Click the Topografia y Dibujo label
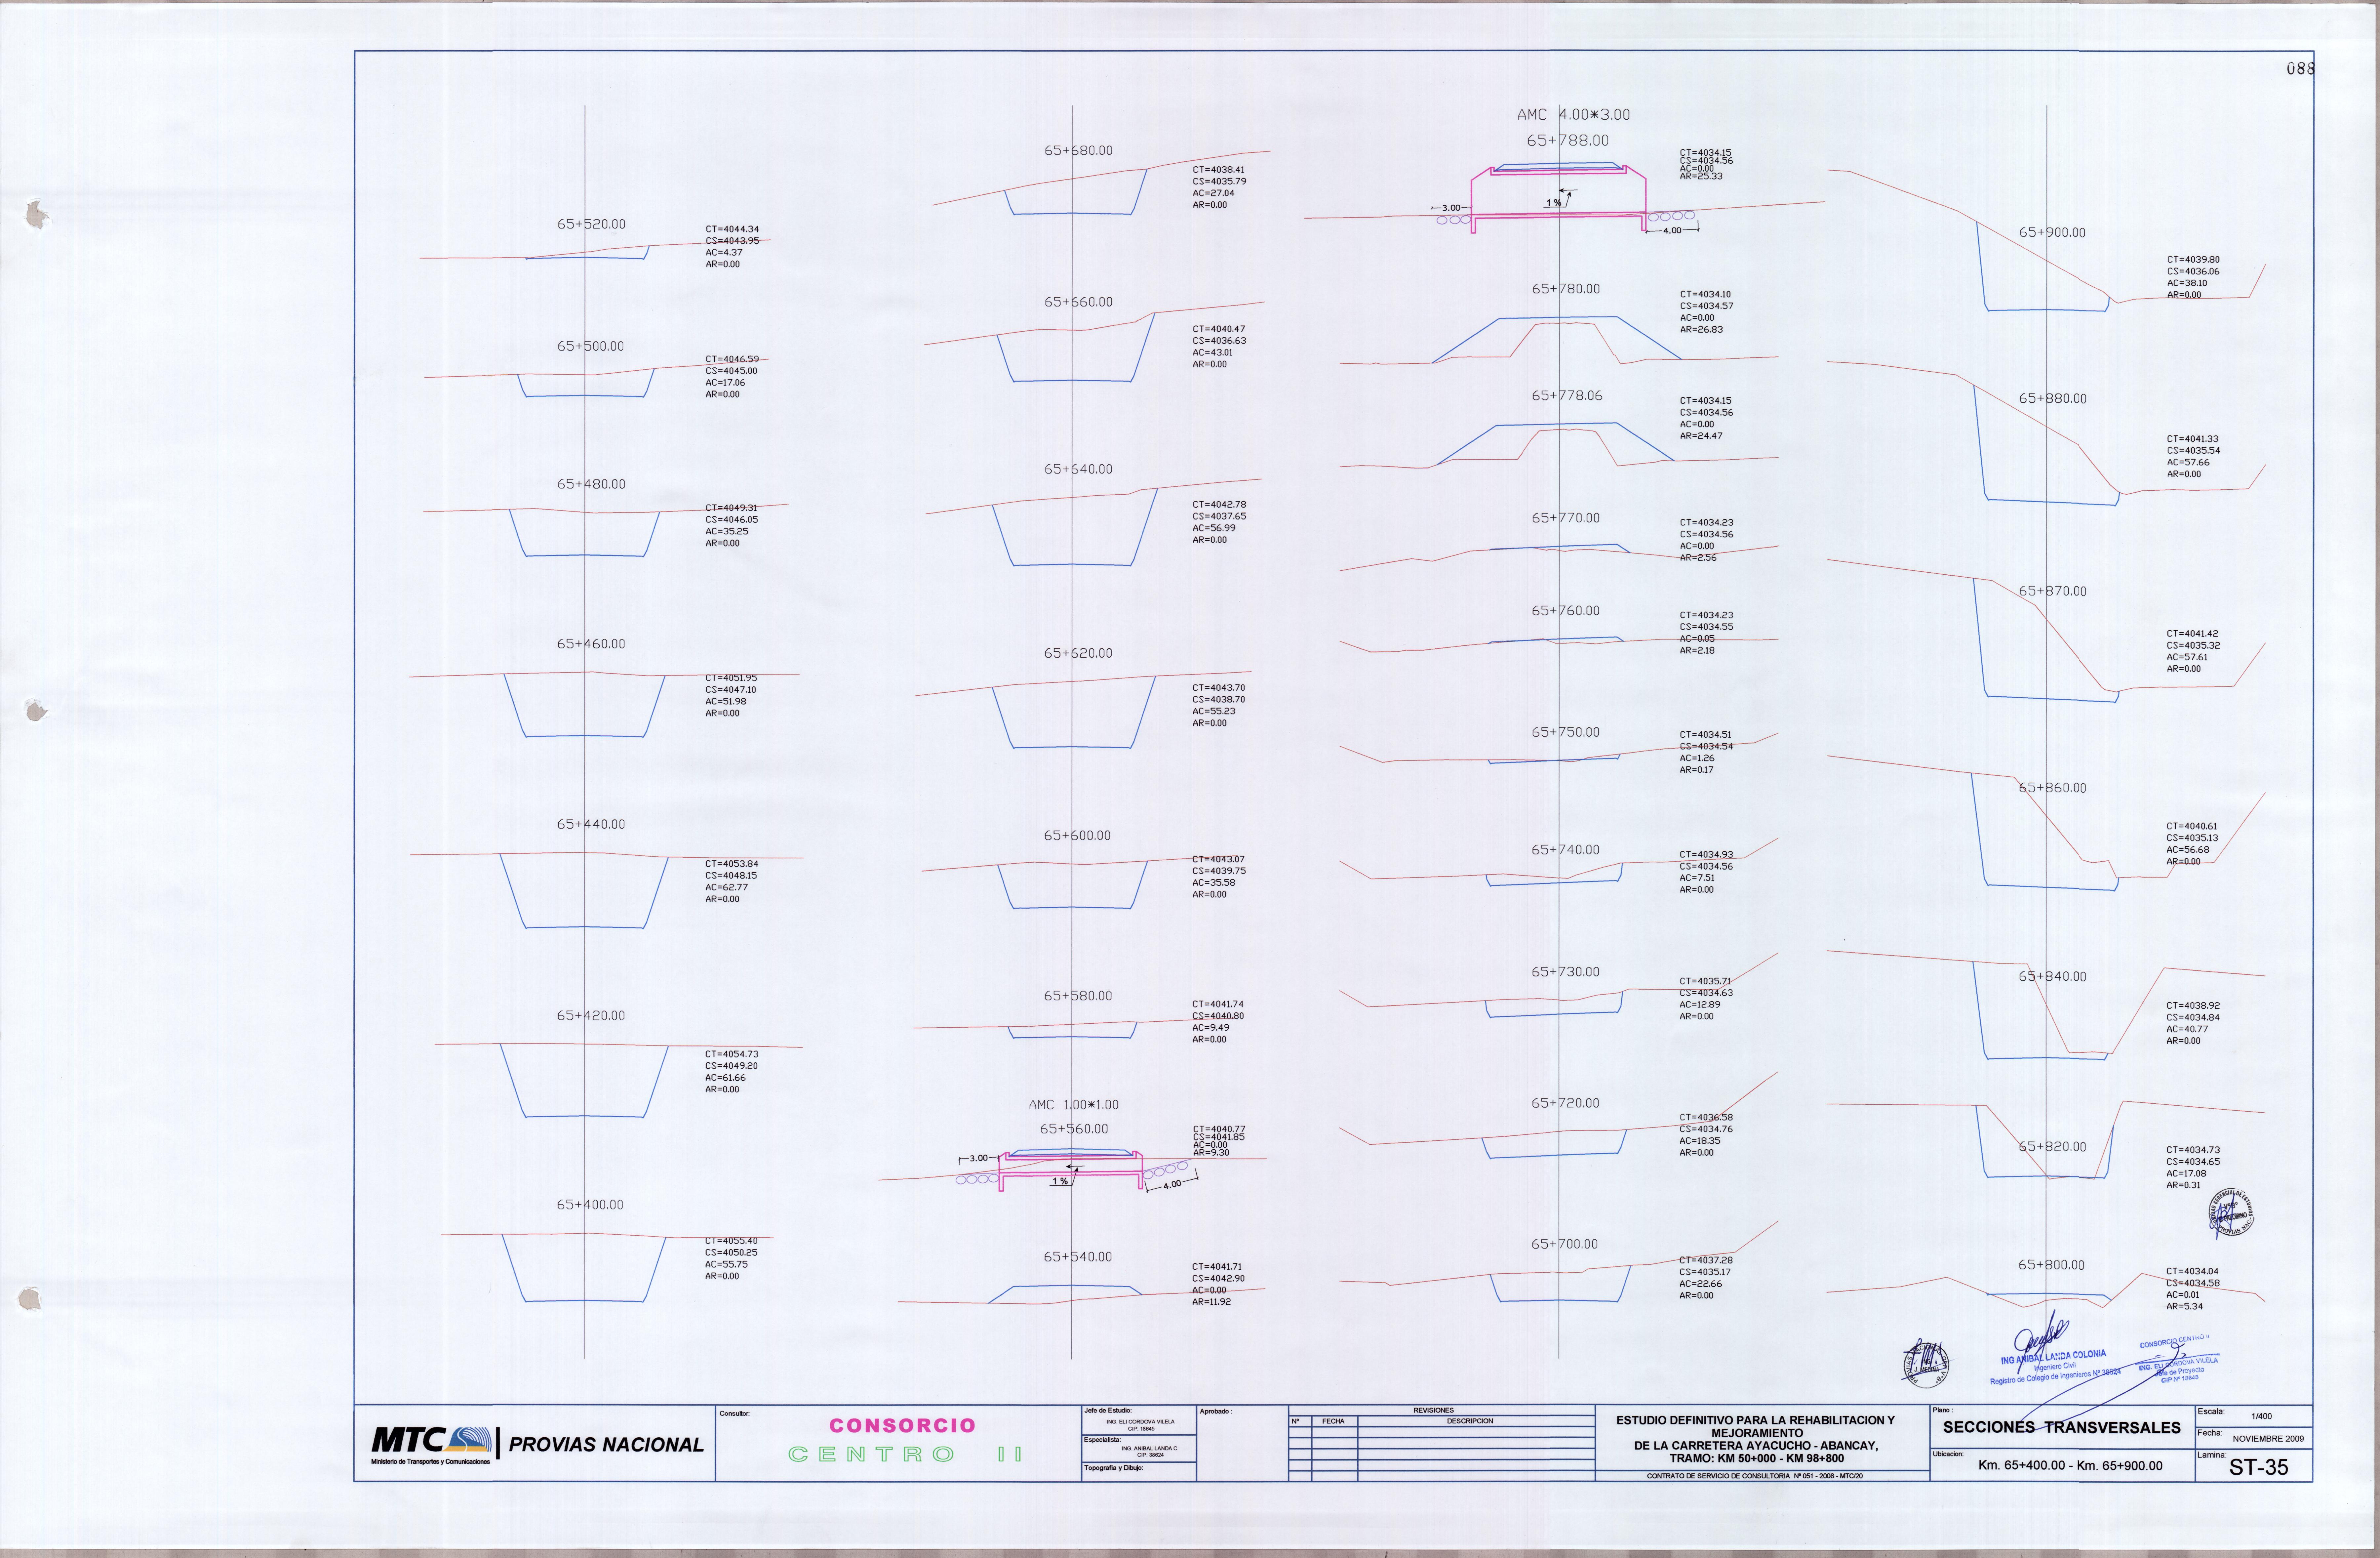This screenshot has height=1558, width=2380. [x=1114, y=1468]
